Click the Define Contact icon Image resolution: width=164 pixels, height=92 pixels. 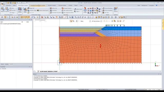(20, 10)
